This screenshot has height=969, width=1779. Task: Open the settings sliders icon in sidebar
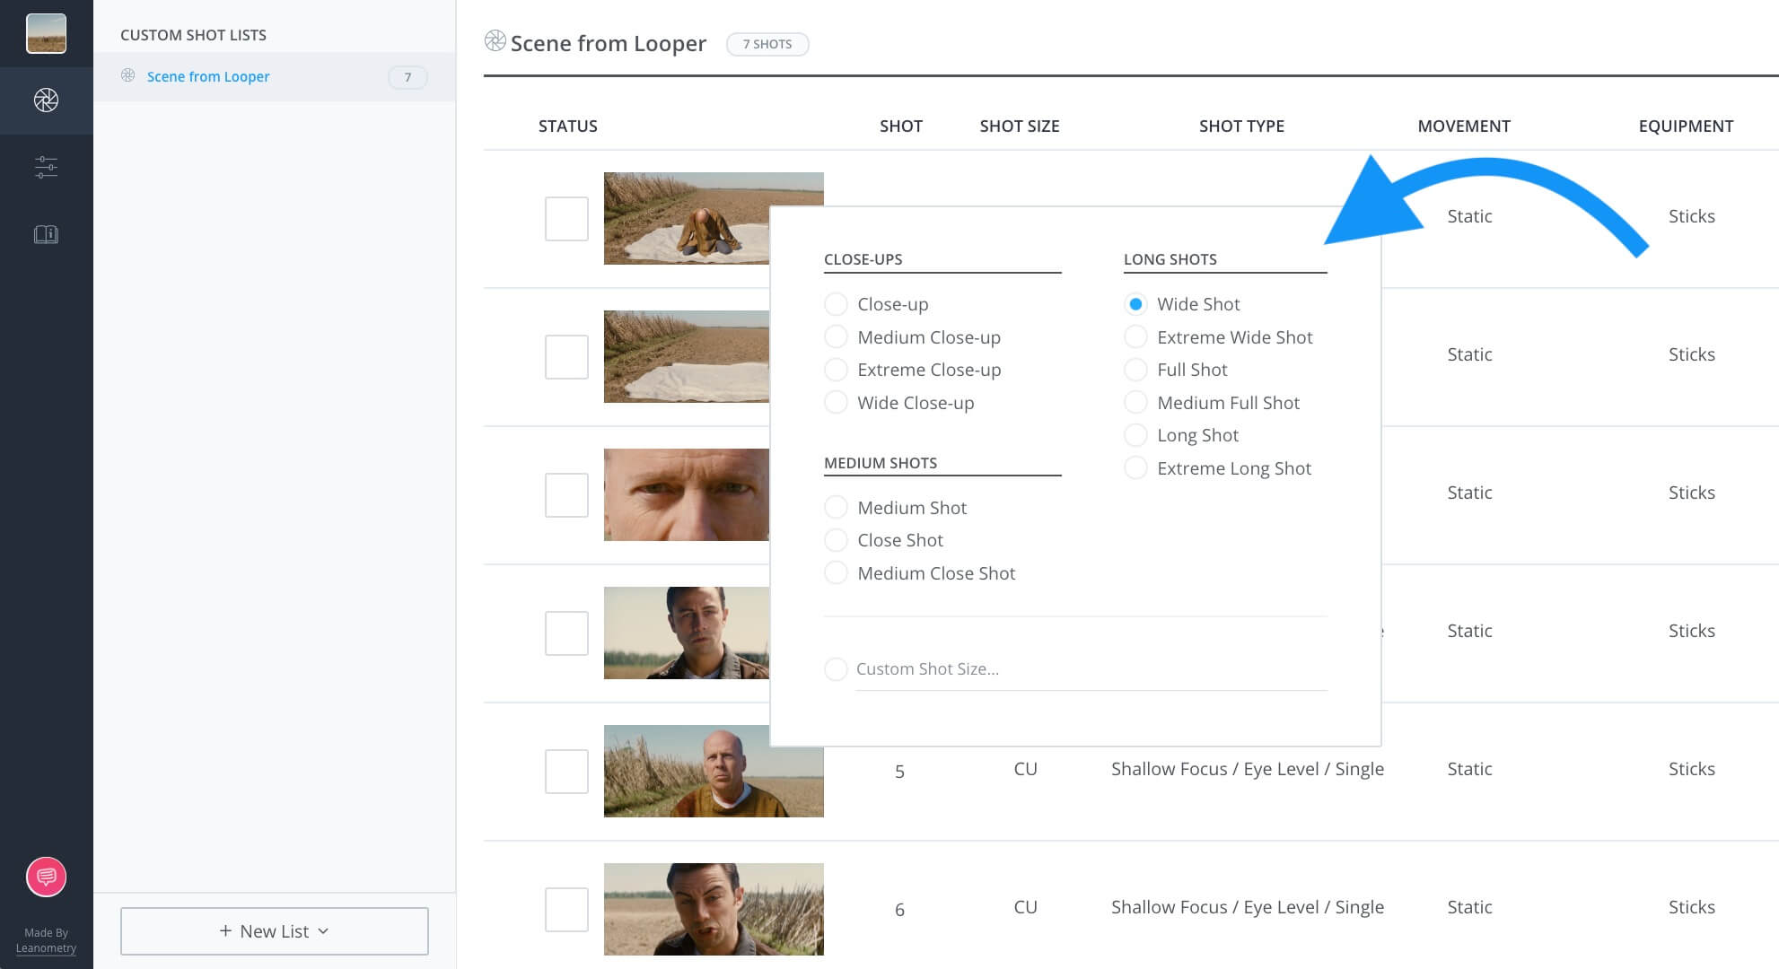coord(46,167)
